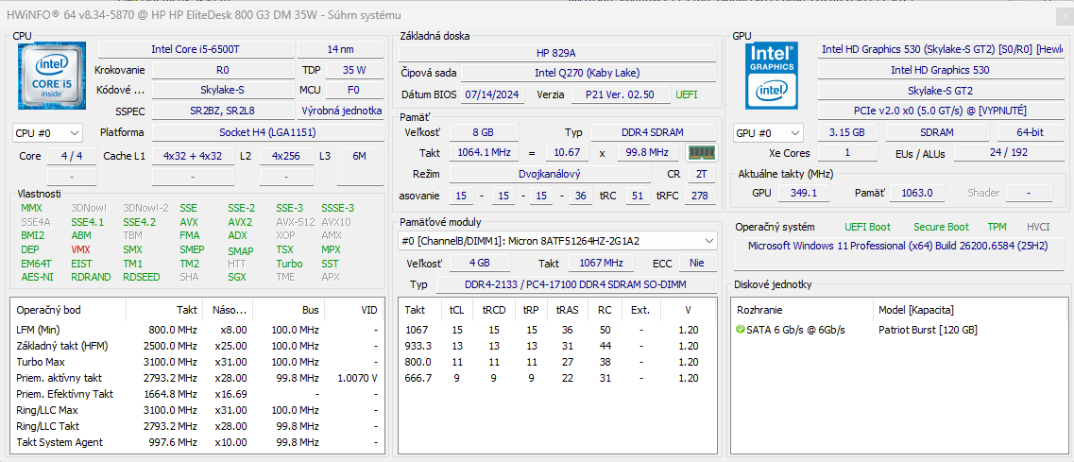Click the Skylake-S GT2 GPU codename field
Image resolution: width=1074 pixels, height=462 pixels.
tap(940, 91)
